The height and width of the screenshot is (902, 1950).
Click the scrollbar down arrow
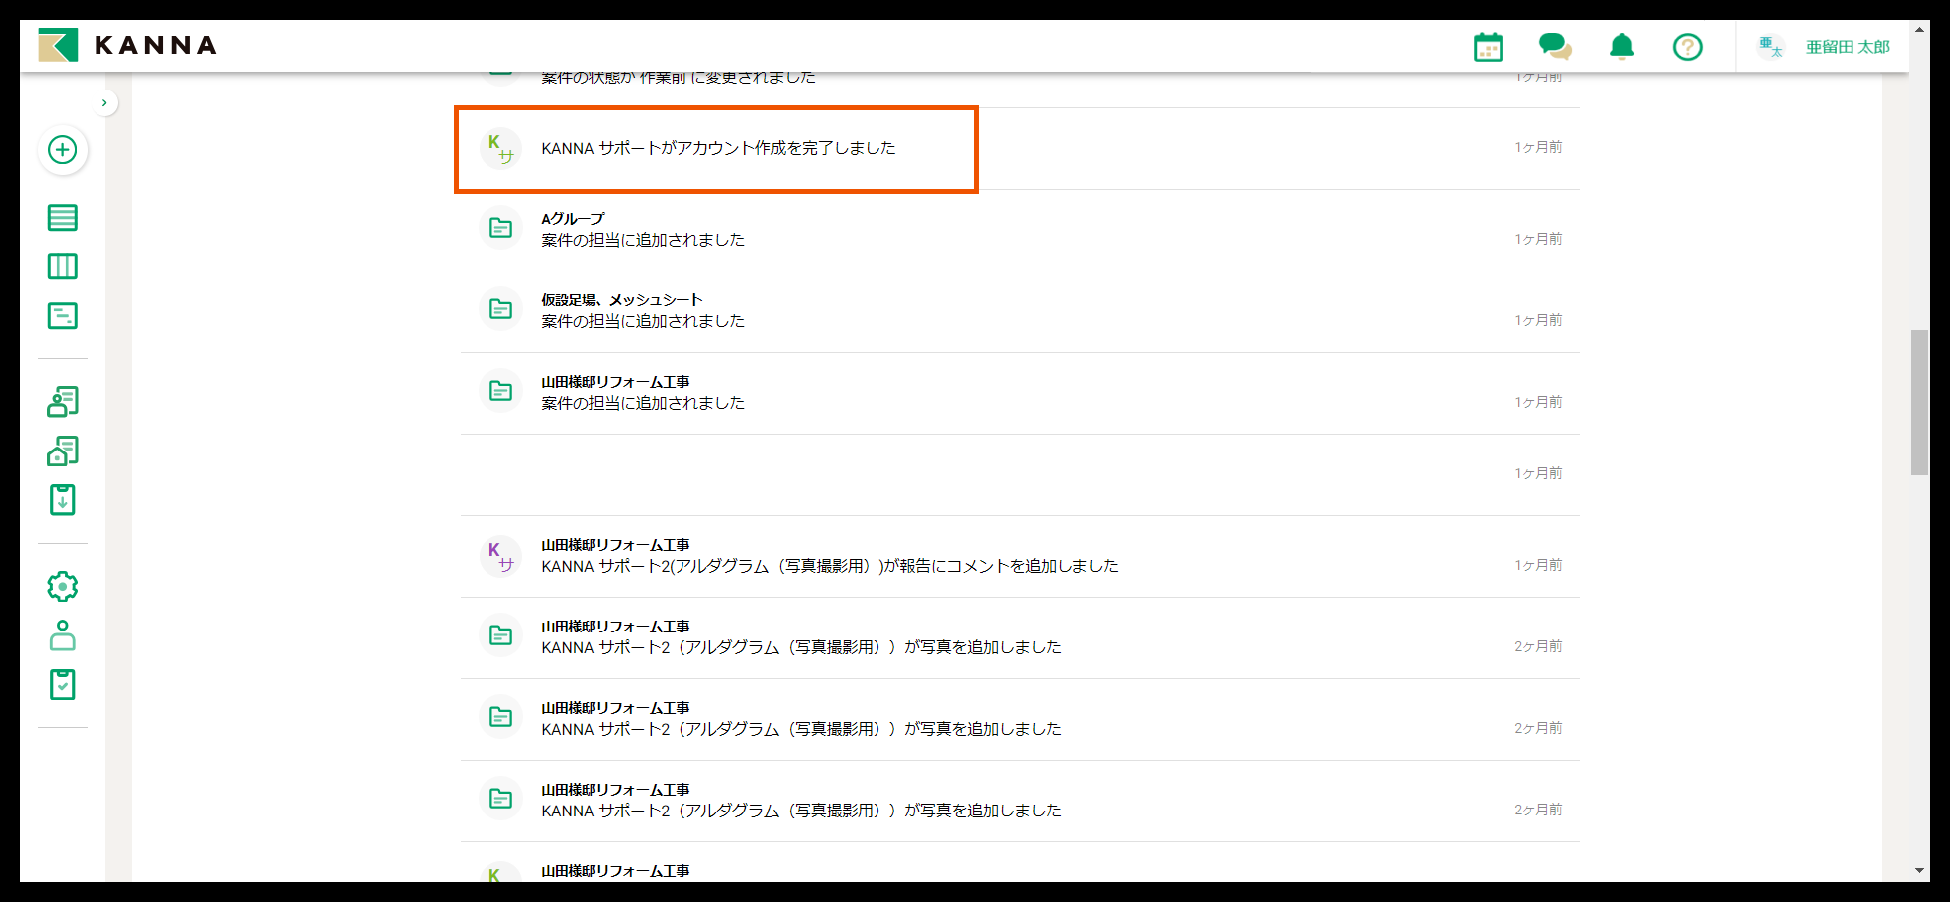point(1919,871)
